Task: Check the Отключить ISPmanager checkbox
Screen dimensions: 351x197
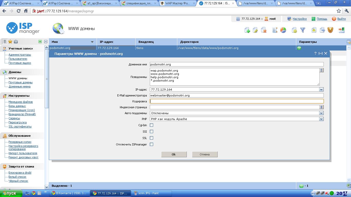Action: (x=151, y=144)
